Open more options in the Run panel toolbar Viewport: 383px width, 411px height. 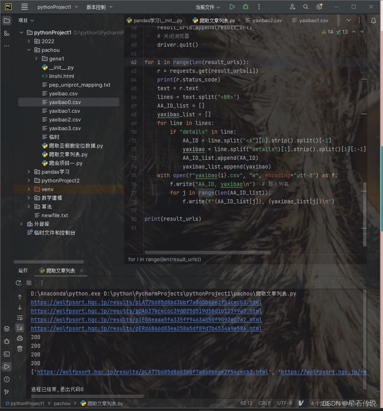point(42,283)
